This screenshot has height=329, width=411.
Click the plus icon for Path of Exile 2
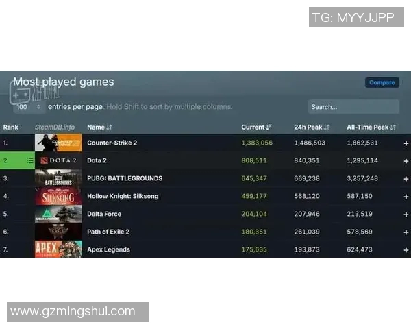(406, 232)
